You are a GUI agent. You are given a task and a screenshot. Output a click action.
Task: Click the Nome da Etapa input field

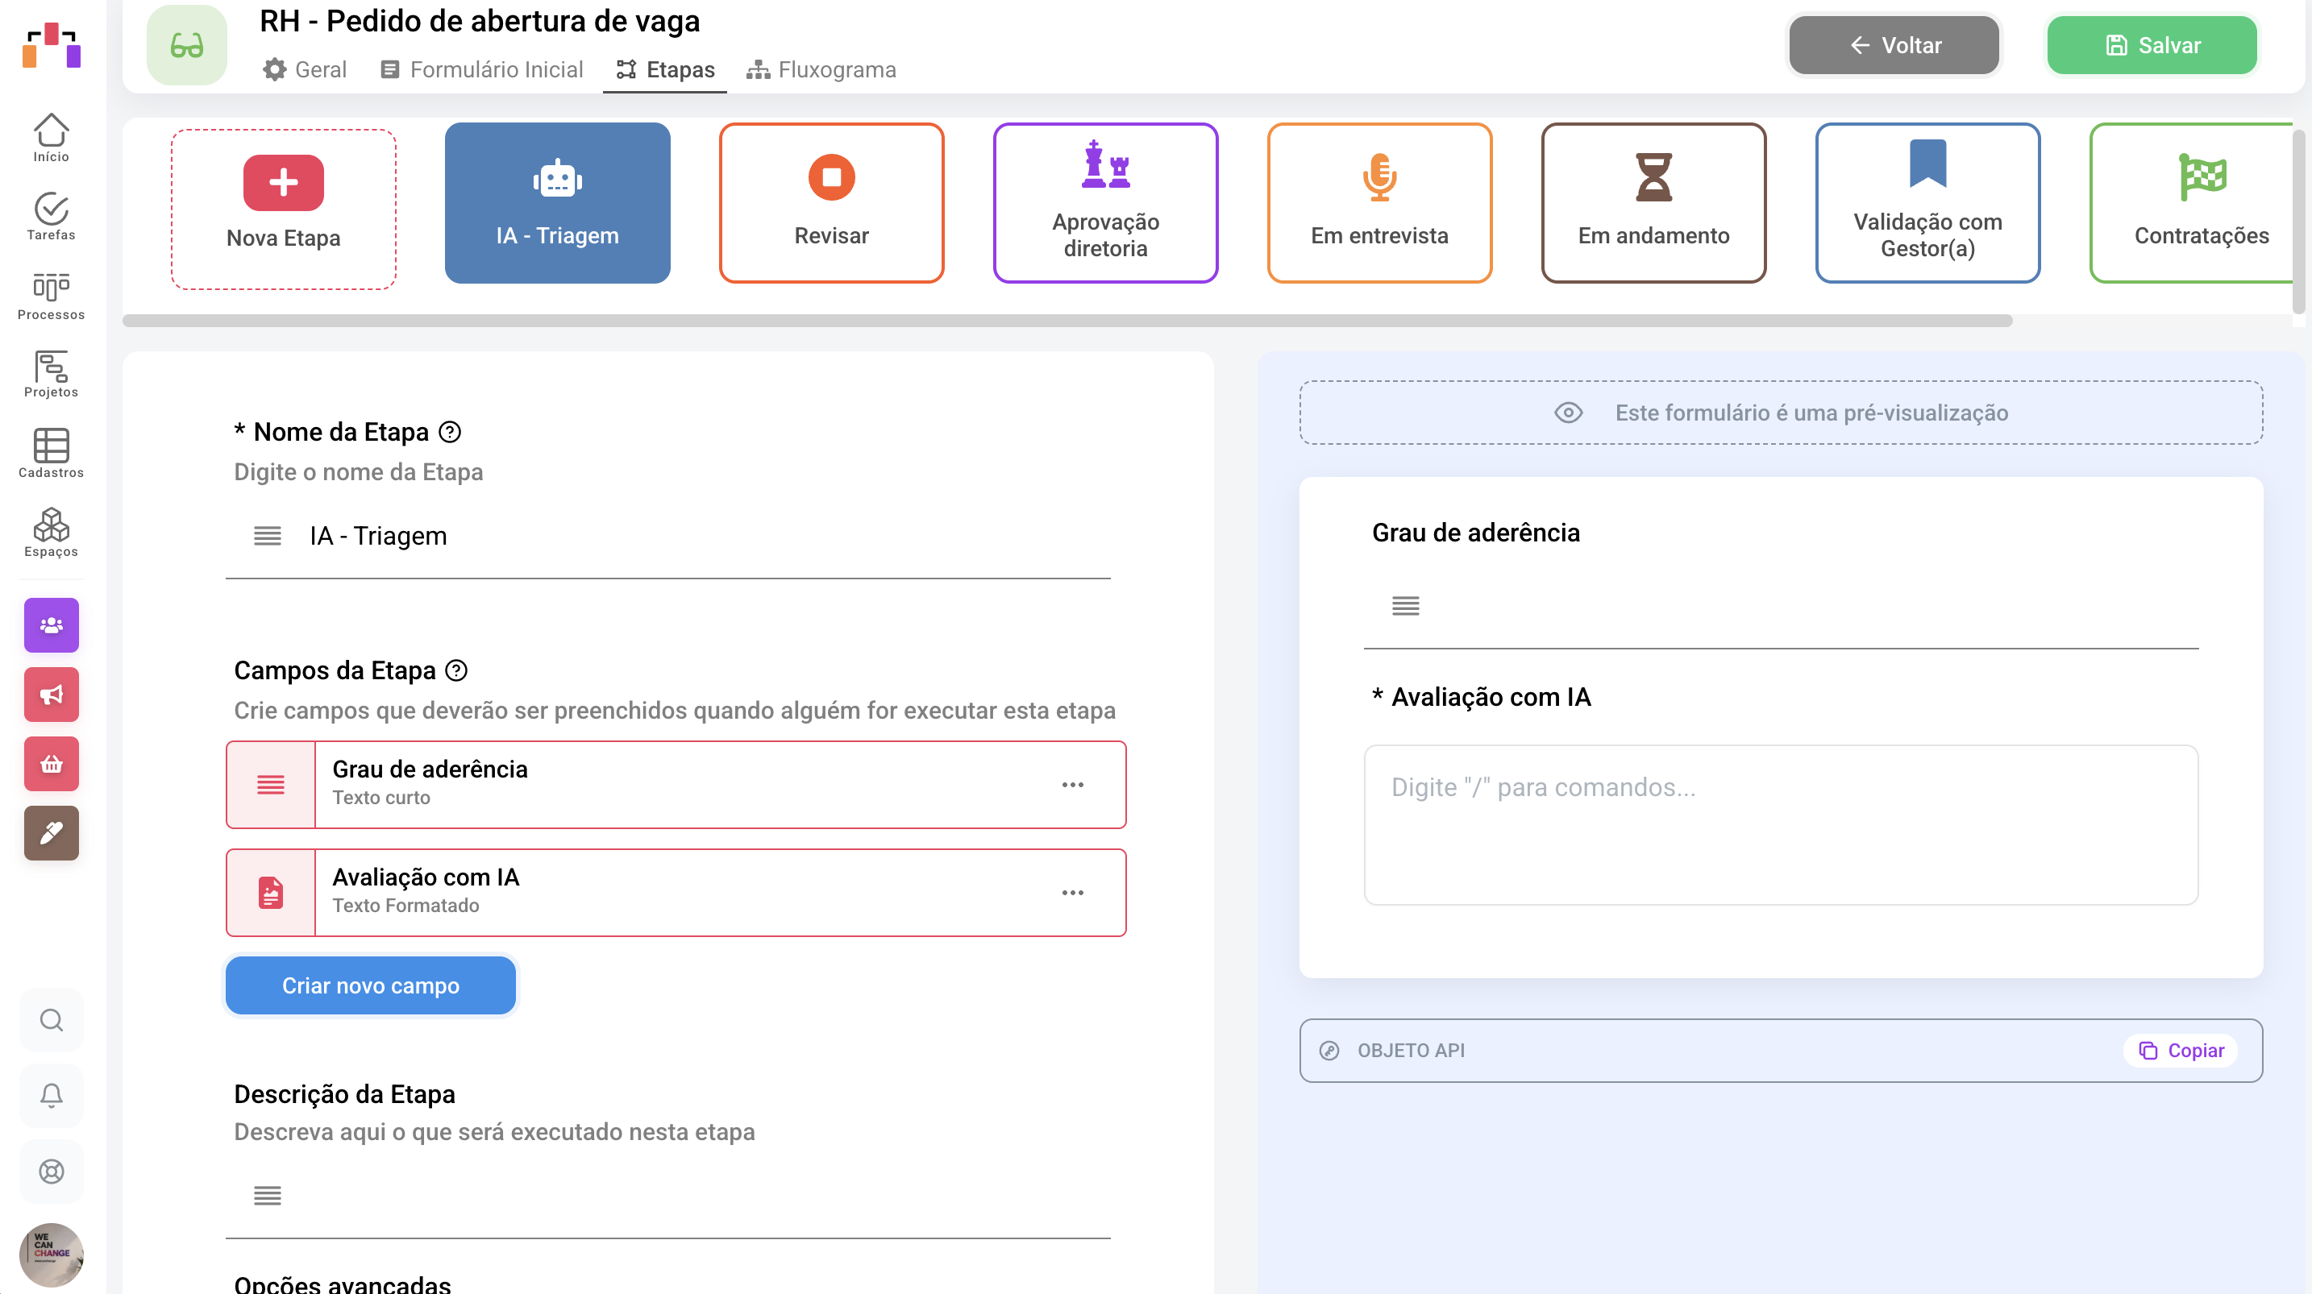667,536
